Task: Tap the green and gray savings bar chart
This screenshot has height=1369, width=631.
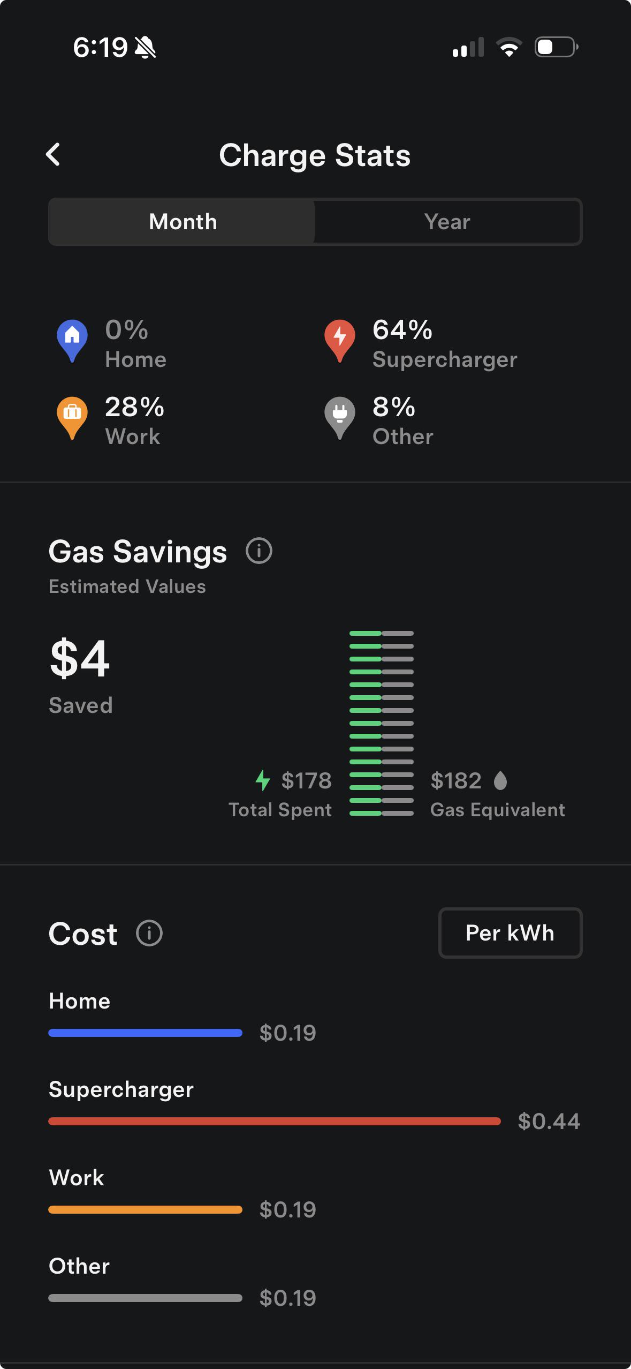Action: 382,723
